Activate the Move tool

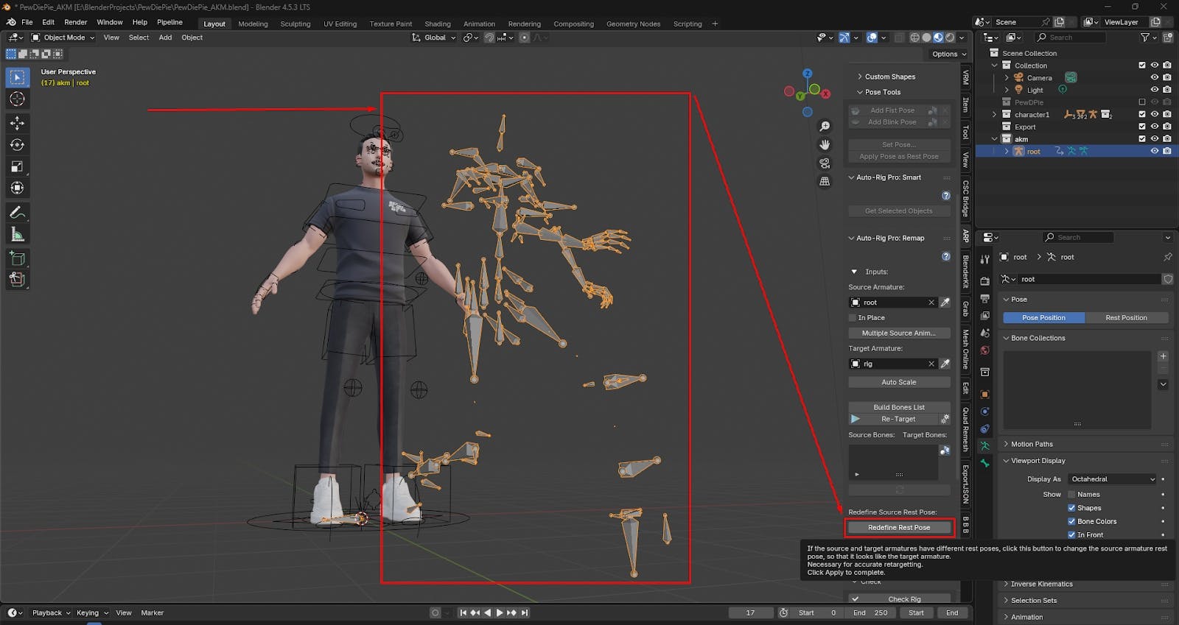[x=18, y=123]
